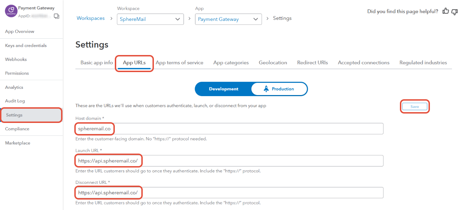The height and width of the screenshot is (210, 469).
Task: Open the Basic app info tab
Action: [97, 63]
